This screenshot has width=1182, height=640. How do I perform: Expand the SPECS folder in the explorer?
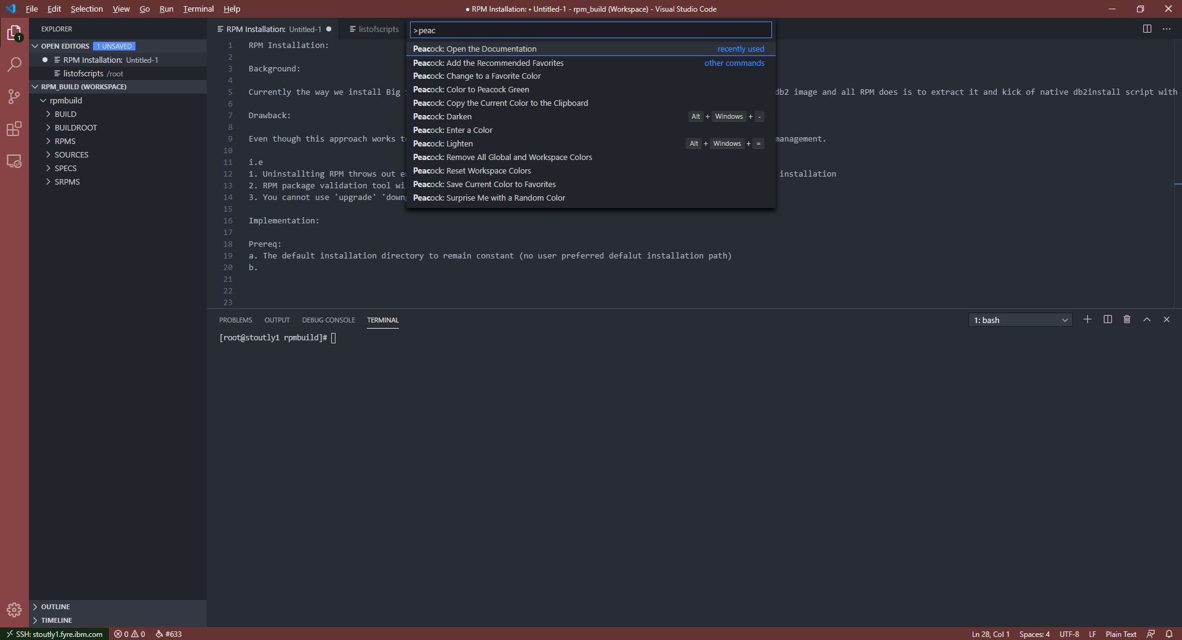coord(65,168)
